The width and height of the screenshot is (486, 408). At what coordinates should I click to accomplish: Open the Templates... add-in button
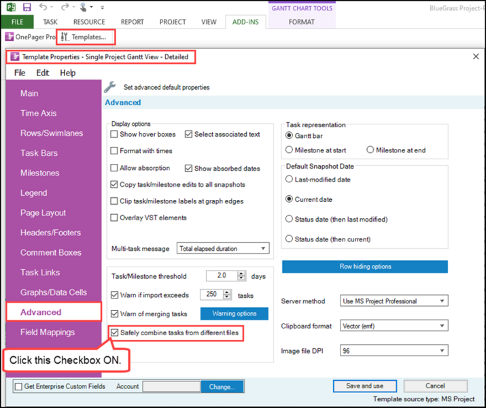84,37
